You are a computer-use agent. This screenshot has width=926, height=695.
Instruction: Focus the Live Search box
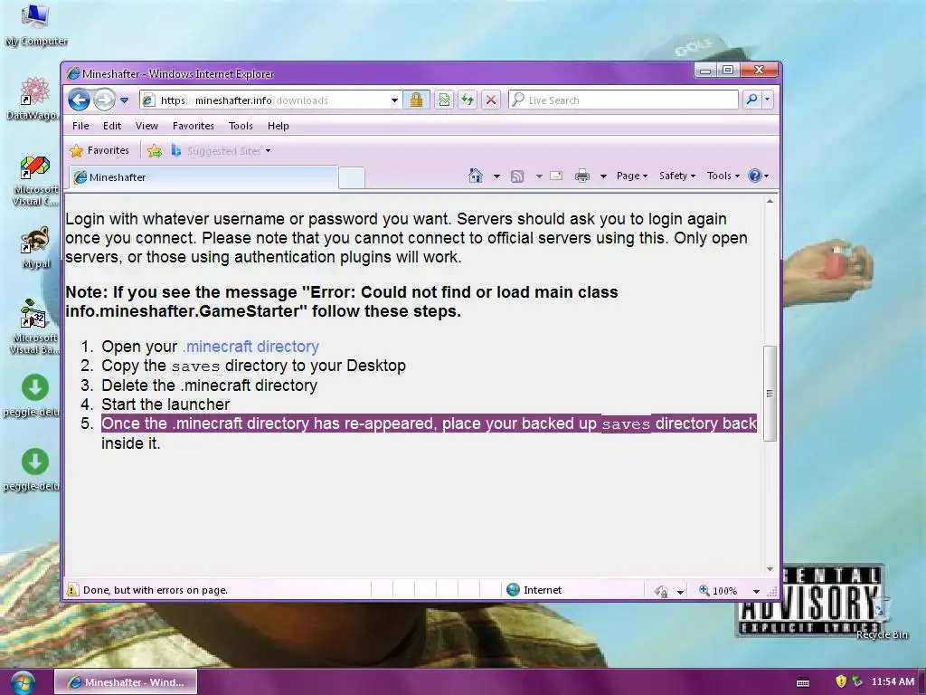[x=623, y=100]
